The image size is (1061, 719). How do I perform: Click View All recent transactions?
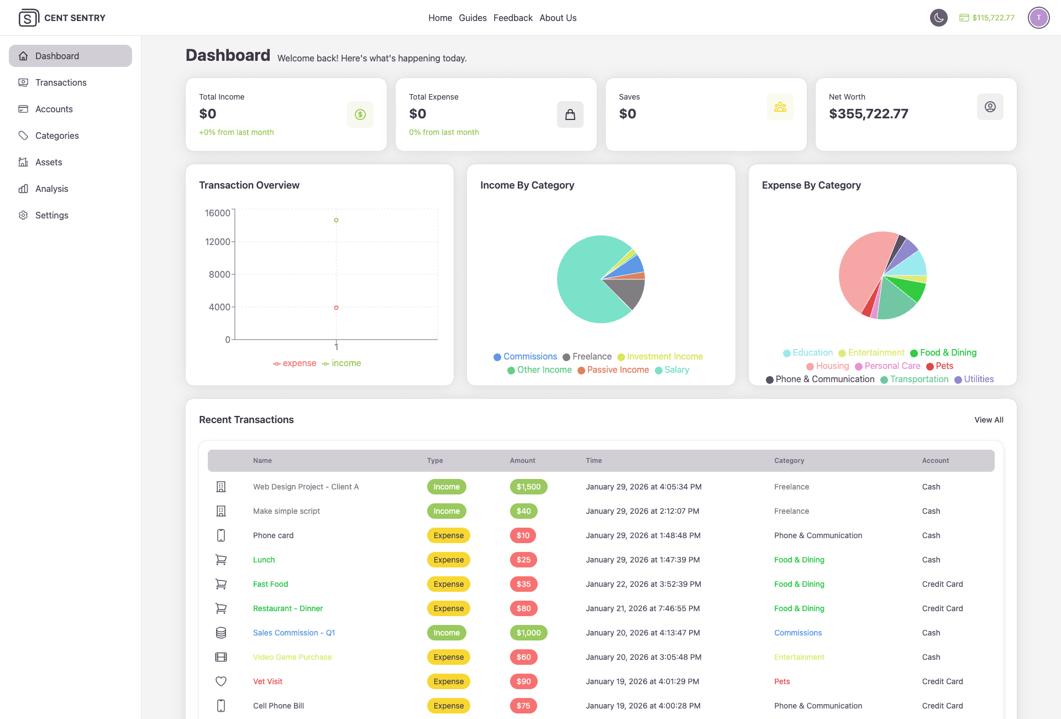(989, 420)
